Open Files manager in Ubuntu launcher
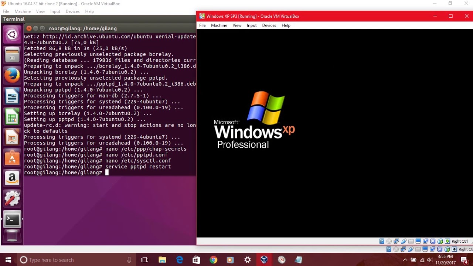Viewport: 473px width, 266px height. click(x=12, y=55)
